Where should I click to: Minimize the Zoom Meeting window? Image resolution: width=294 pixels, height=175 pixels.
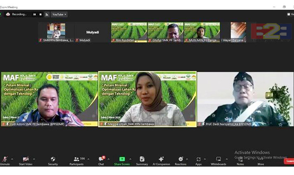pos(274,7)
